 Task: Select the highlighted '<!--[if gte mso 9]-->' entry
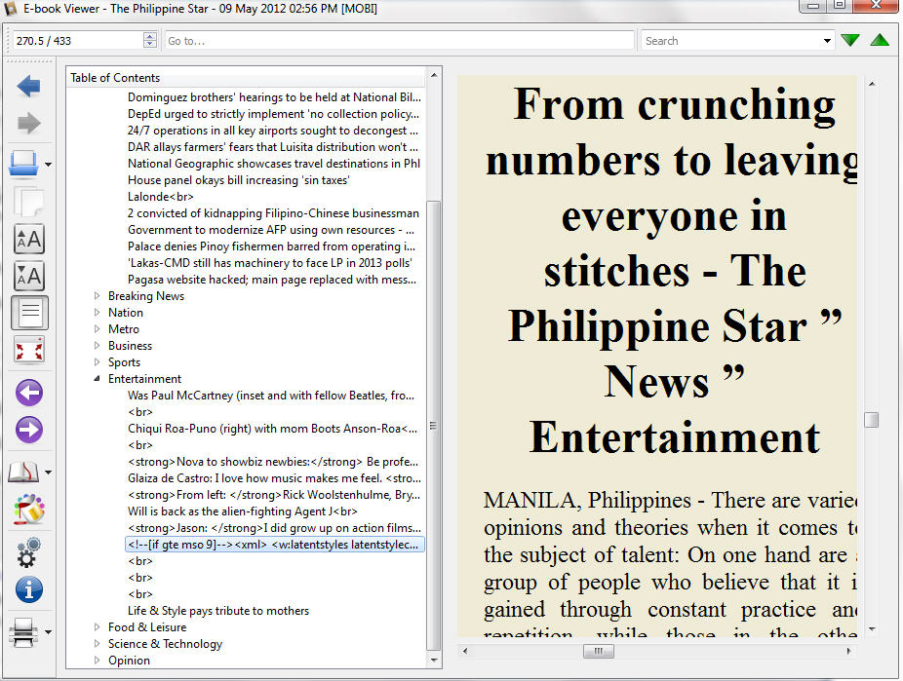(x=275, y=544)
